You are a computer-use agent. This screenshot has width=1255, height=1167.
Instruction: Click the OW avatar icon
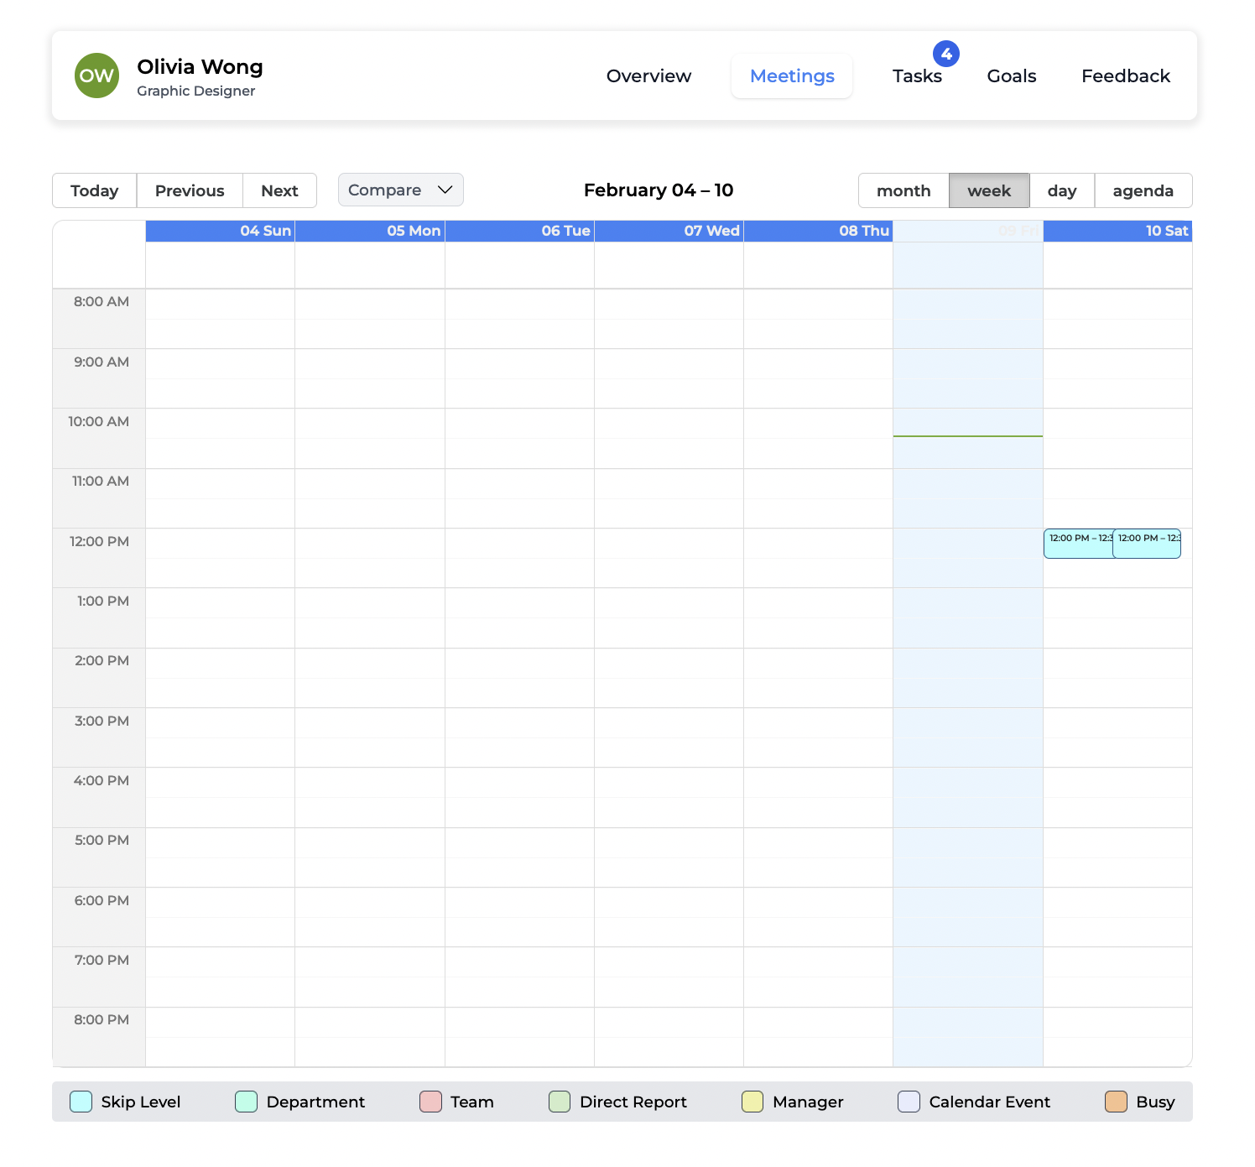pyautogui.click(x=96, y=76)
